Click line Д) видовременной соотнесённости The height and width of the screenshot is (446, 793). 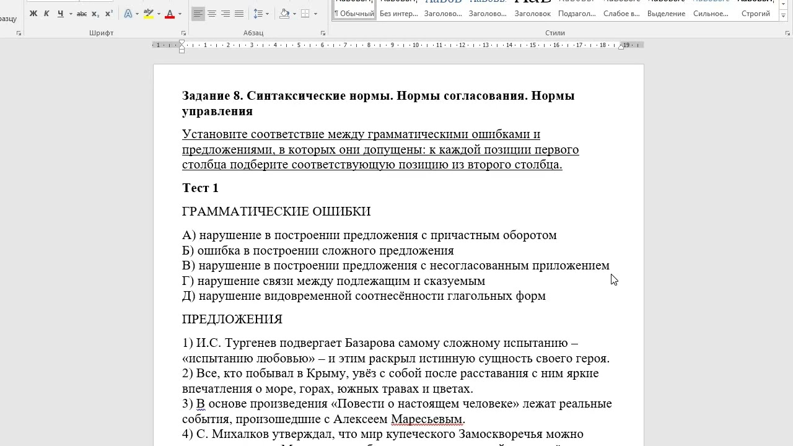(364, 296)
